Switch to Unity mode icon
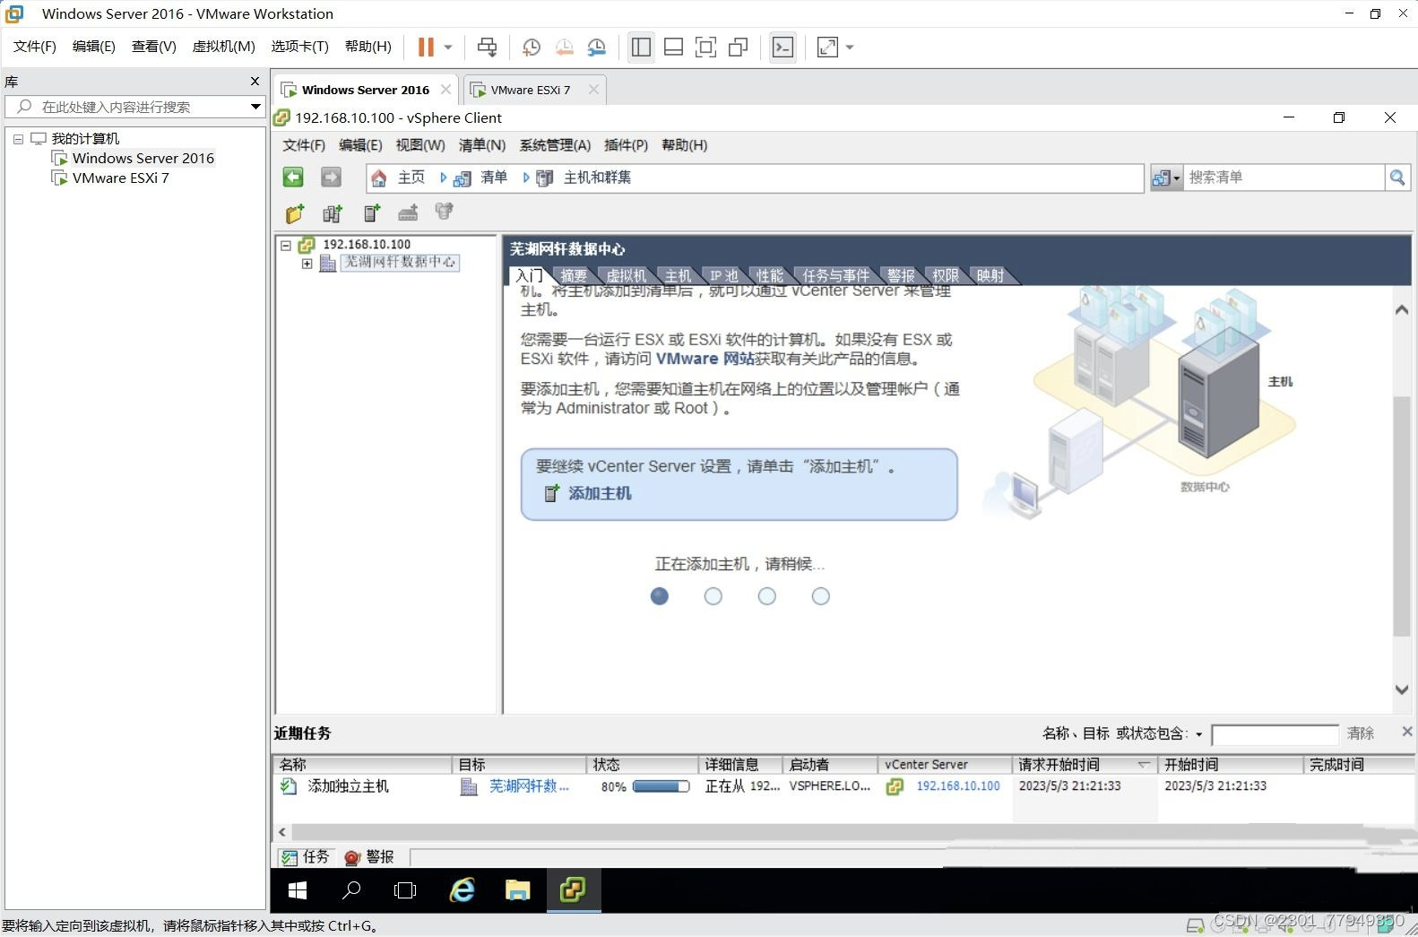The image size is (1418, 937). 738,47
